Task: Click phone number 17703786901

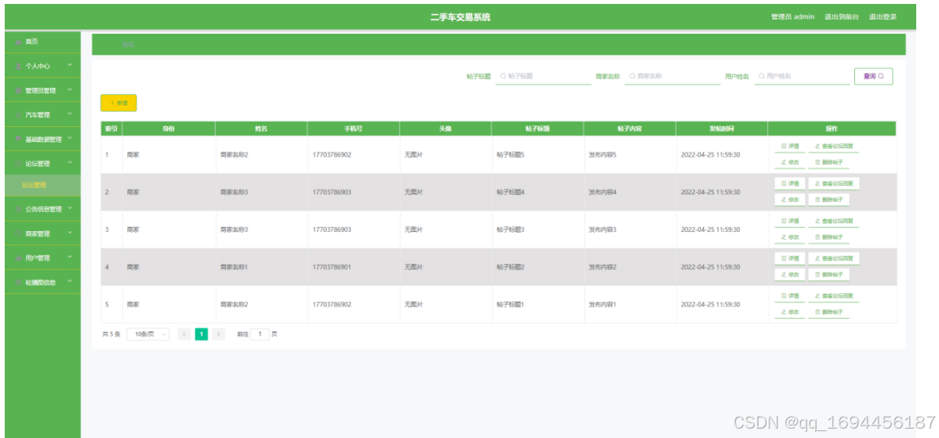Action: pos(332,267)
